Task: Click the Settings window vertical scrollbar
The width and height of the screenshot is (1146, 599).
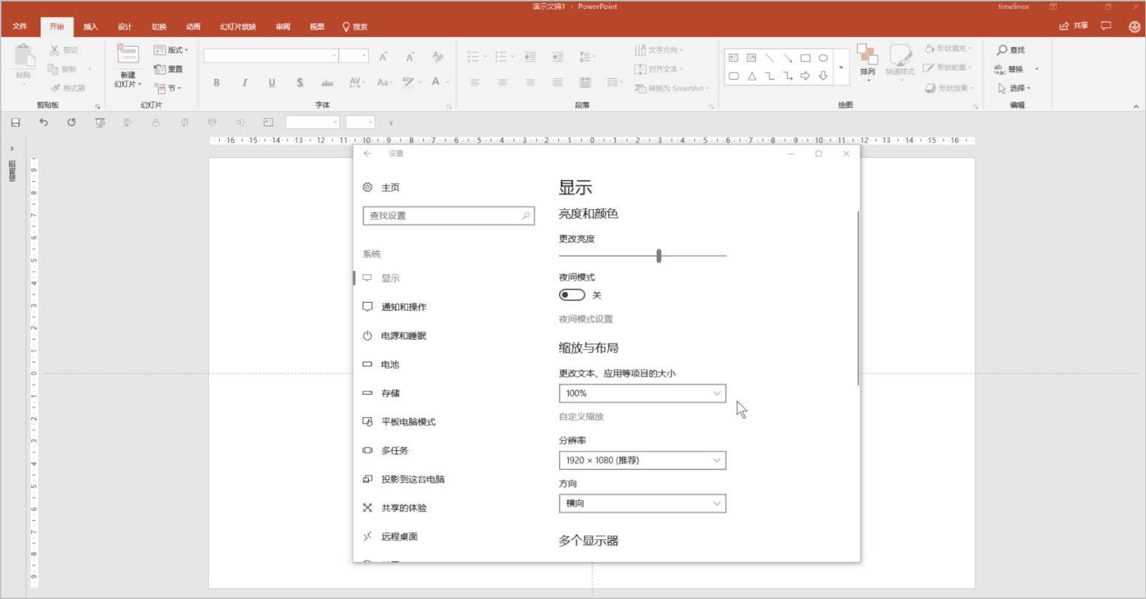Action: coord(858,298)
